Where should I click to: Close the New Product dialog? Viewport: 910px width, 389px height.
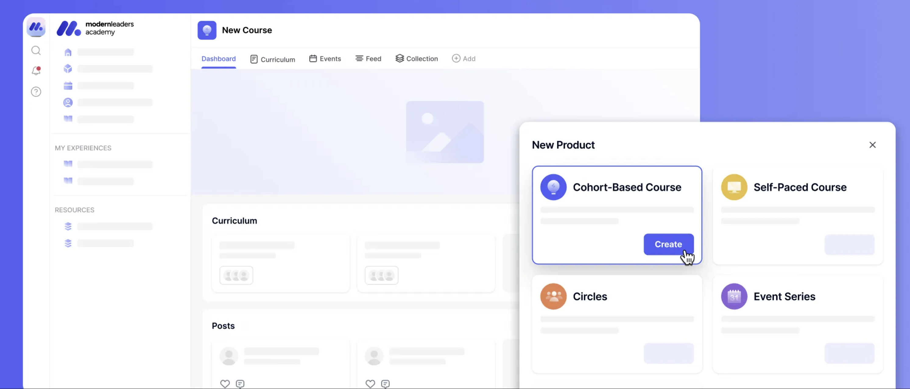[872, 145]
